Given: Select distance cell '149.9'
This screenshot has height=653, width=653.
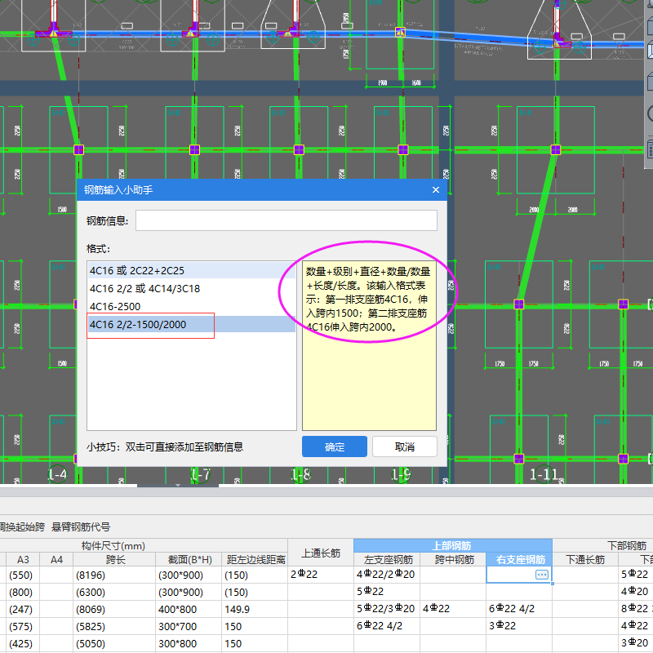Looking at the screenshot, I should (255, 609).
